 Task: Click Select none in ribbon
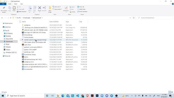click(x=81, y=9)
